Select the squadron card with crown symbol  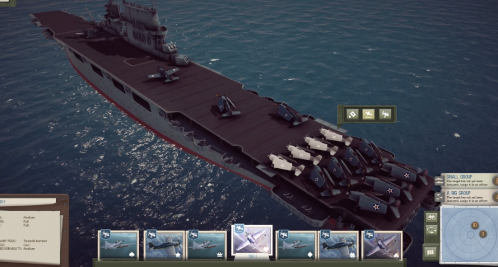point(207,245)
